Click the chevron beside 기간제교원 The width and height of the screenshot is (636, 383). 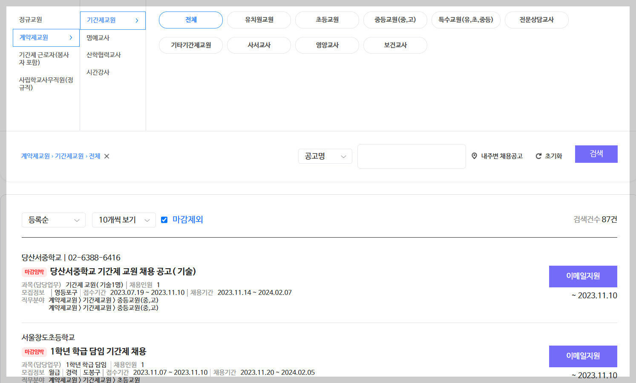tap(136, 20)
